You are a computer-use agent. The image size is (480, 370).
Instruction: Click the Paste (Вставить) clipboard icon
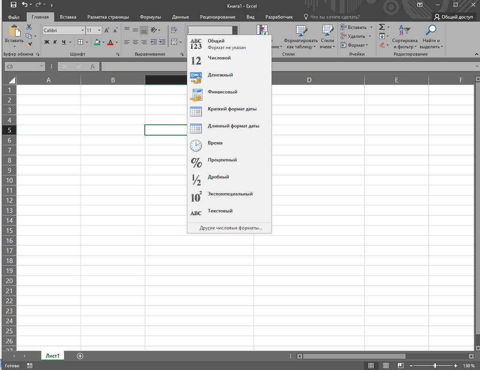(x=14, y=31)
